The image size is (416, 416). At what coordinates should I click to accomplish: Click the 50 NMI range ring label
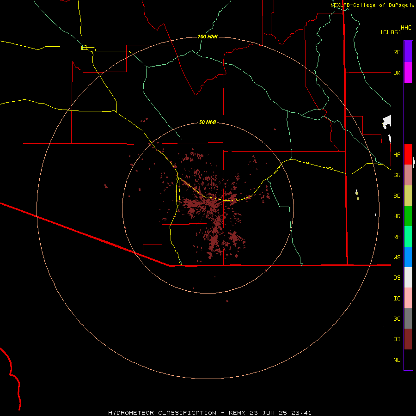pyautogui.click(x=208, y=122)
